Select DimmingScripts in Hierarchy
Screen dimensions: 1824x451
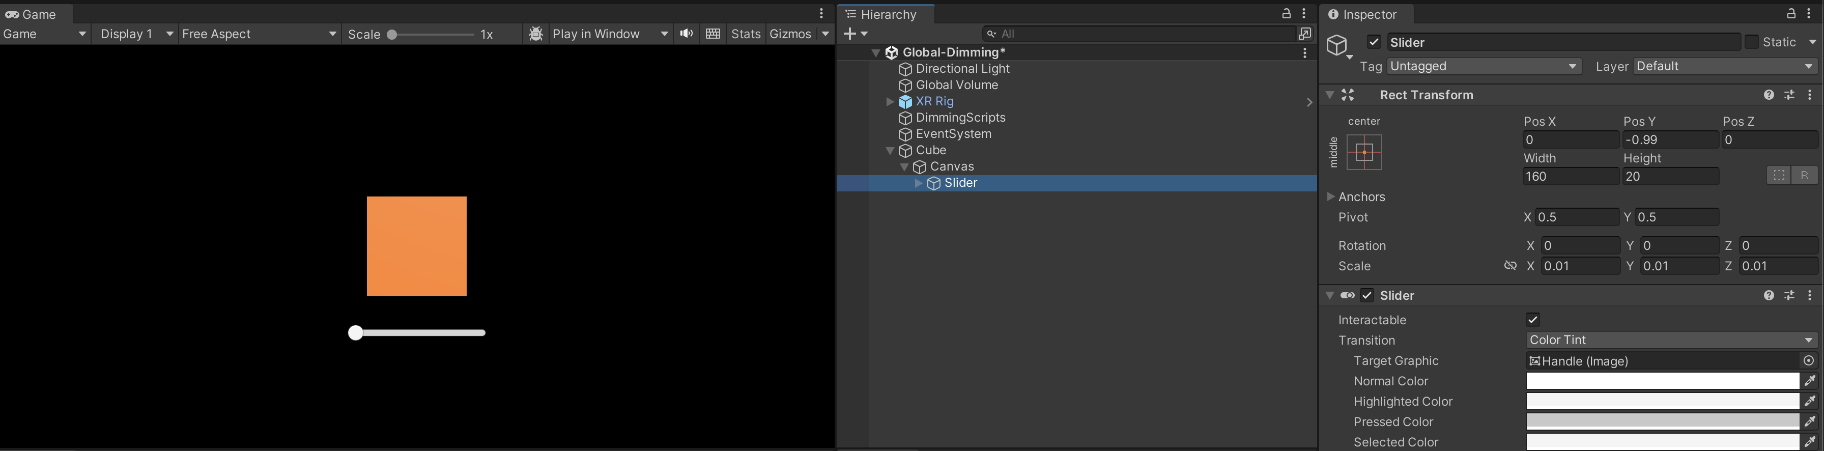pyautogui.click(x=960, y=118)
